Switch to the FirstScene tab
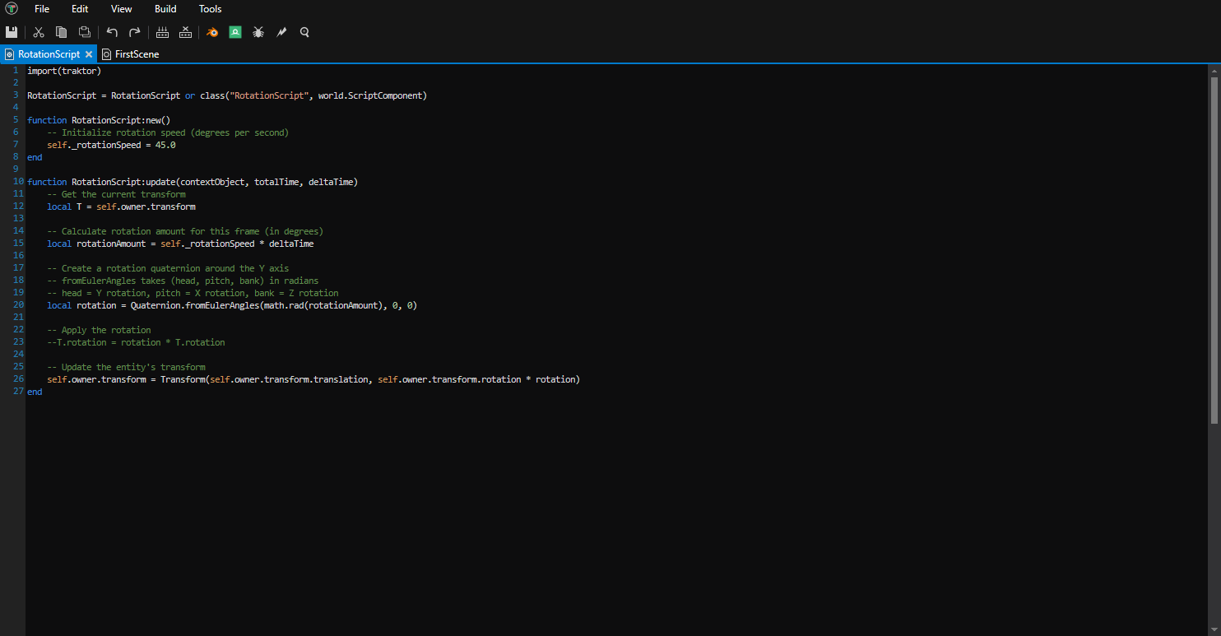Screen dimensions: 1221x636 (136, 53)
